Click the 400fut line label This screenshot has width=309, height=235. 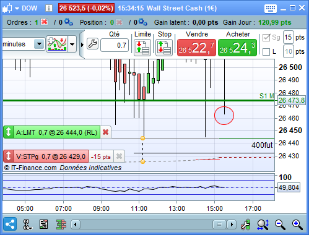pyautogui.click(x=262, y=145)
